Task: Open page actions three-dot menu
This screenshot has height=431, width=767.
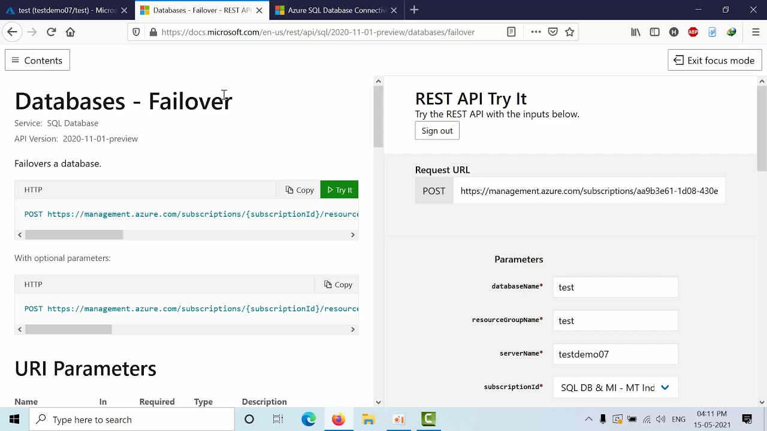Action: (536, 32)
